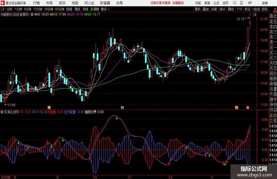Open the 版面 menu
Viewport: 277px width, 179px height.
point(207,3)
